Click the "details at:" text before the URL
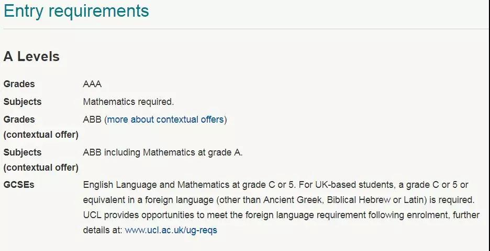 (x=103, y=231)
